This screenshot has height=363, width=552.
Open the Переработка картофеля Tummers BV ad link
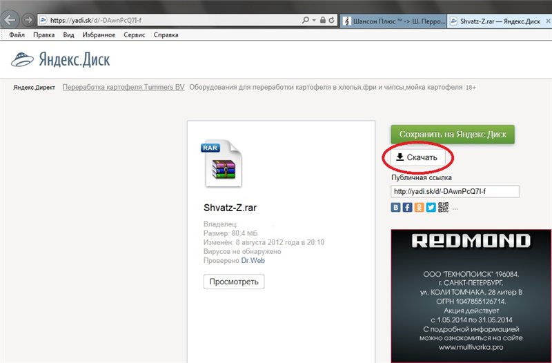click(124, 88)
